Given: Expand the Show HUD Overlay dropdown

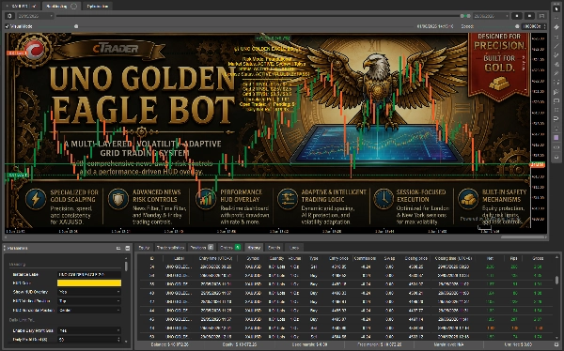Looking at the screenshot, I should coord(89,292).
